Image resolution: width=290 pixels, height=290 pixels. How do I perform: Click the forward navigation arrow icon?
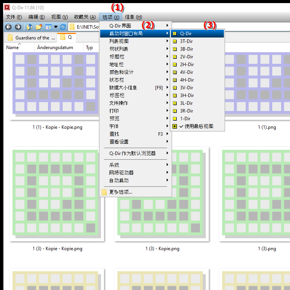pos(18,27)
